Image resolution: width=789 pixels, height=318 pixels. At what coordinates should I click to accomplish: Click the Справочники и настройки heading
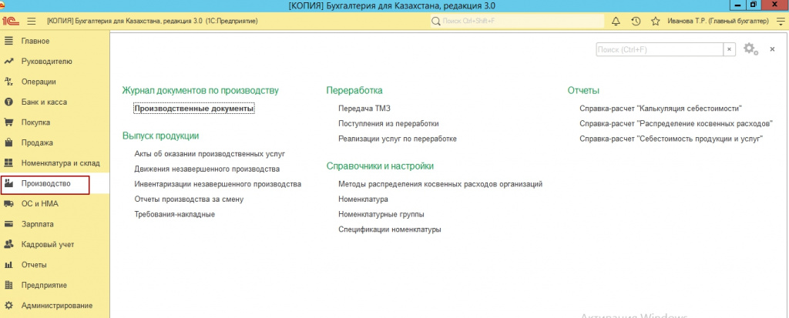pos(380,166)
